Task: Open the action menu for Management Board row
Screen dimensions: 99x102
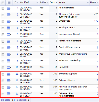Action: [9, 35]
